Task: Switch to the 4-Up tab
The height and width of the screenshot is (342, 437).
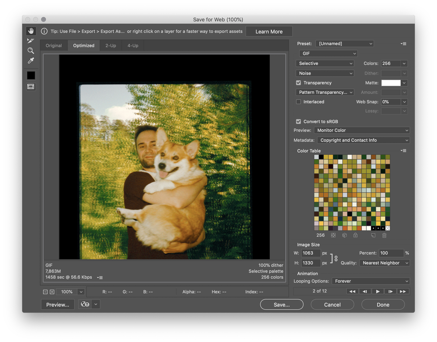Action: (133, 45)
